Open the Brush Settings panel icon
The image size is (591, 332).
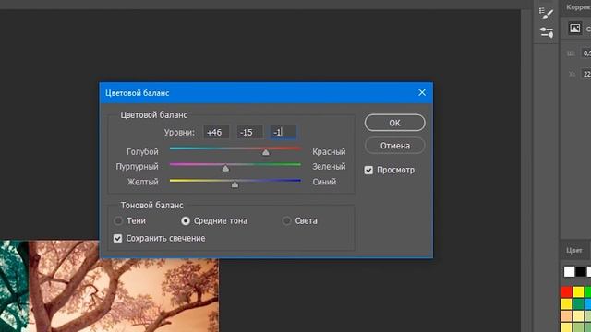[x=546, y=13]
